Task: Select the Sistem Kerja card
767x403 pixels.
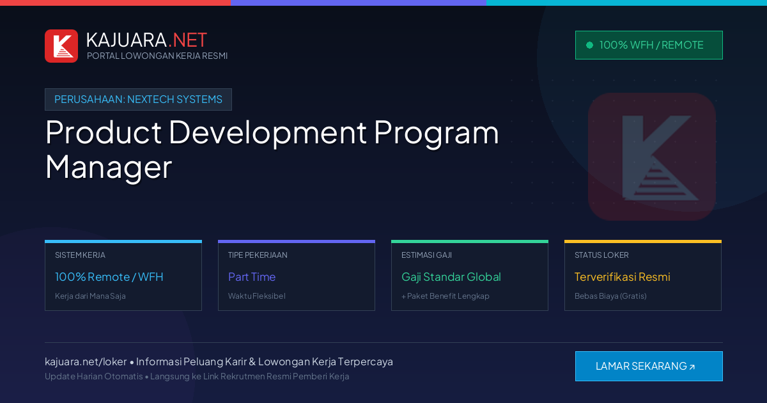Action: point(123,276)
